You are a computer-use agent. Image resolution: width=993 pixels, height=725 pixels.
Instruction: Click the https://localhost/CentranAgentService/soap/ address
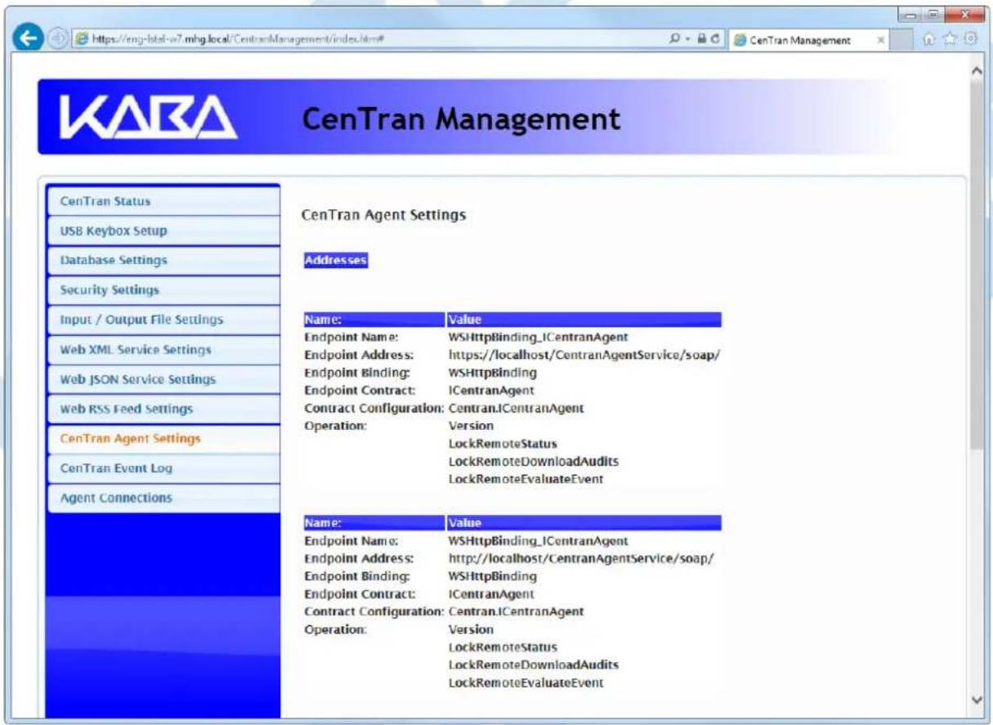point(584,355)
